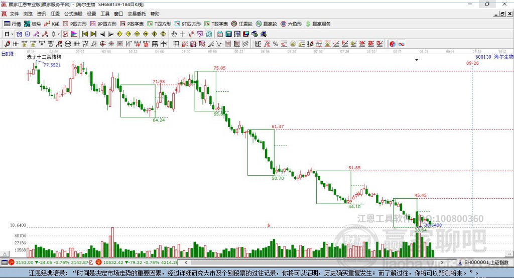The height and width of the screenshot is (278, 514).
Task: Click the red pencil drawing icon
Action: 7,44
